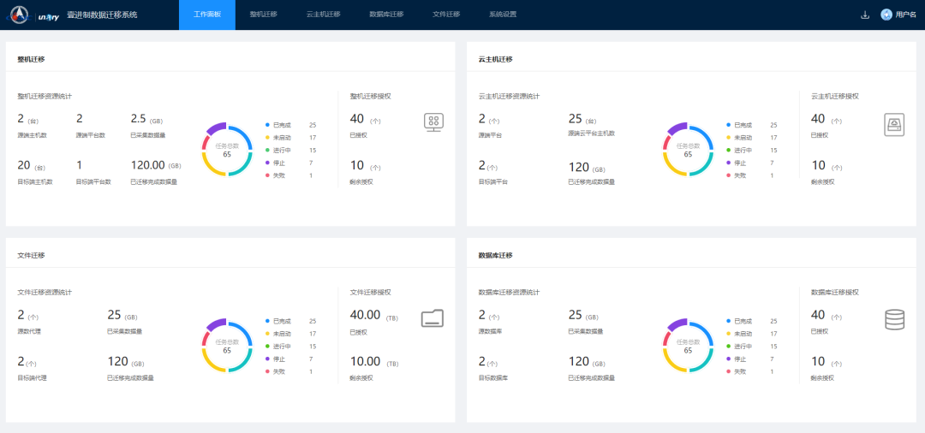
Task: Open the 工作面板 tab
Action: [207, 15]
